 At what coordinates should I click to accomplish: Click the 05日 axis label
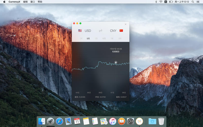click(x=89, y=92)
